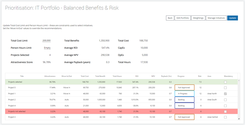Image resolution: width=245 pixels, height=125 pixels.
Task: Click the Area column header
Action: [209, 76]
